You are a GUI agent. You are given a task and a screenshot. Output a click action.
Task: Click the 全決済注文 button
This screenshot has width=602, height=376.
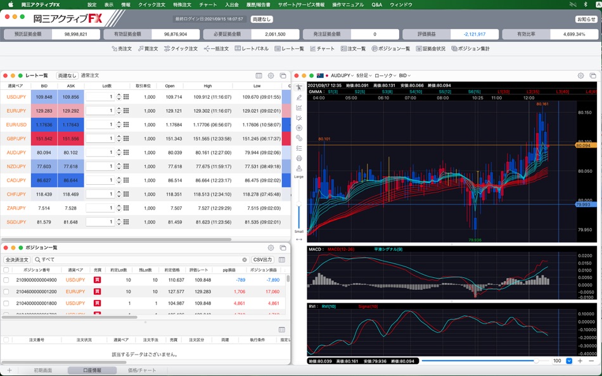[x=17, y=260]
